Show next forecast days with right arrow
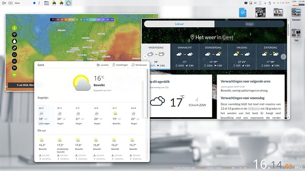Screen dimensions: 305x171 (283, 56)
